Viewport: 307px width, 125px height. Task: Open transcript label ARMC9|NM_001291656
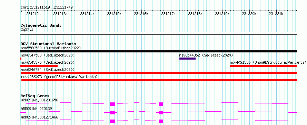pyautogui.click(x=39, y=100)
